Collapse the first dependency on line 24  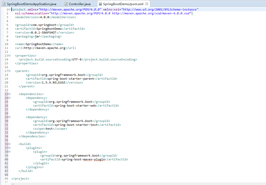[10, 98]
